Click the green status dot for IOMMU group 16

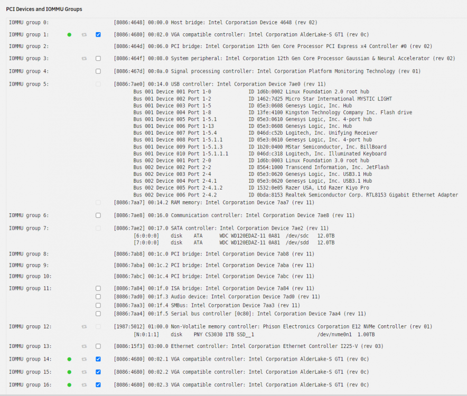tap(69, 385)
